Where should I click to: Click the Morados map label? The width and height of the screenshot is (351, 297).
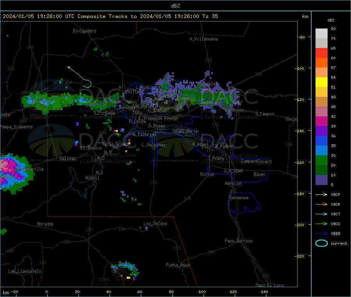pyautogui.click(x=45, y=224)
